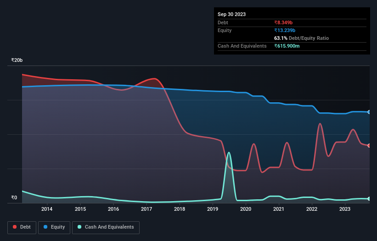Image resolution: width=377 pixels, height=241 pixels.
Task: Click Cash And Equivalents label in tooltip
Action: (242, 46)
